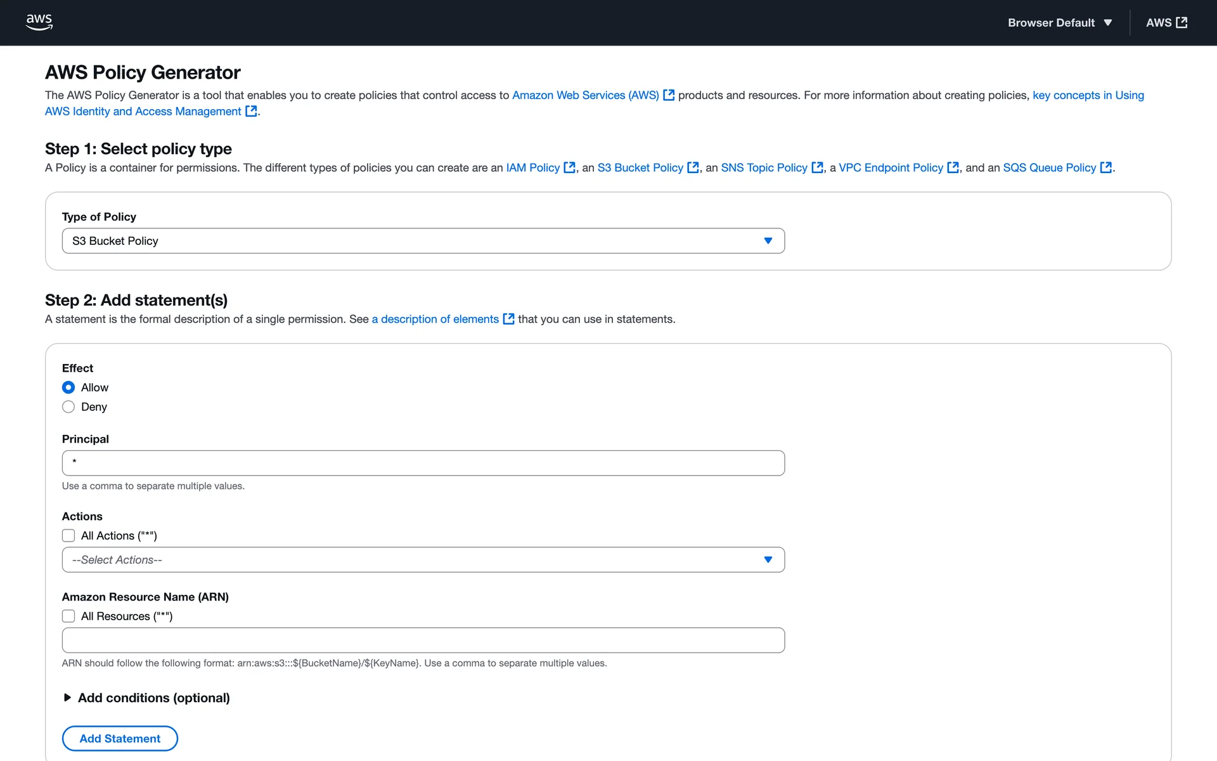Viewport: 1217px width, 761px height.
Task: Click into the Principal input field
Action: [423, 463]
